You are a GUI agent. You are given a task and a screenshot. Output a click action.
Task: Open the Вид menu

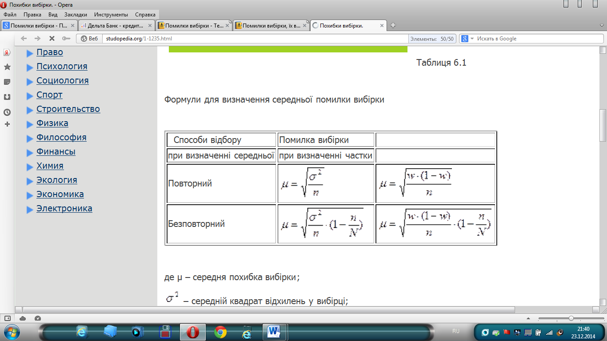53,14
